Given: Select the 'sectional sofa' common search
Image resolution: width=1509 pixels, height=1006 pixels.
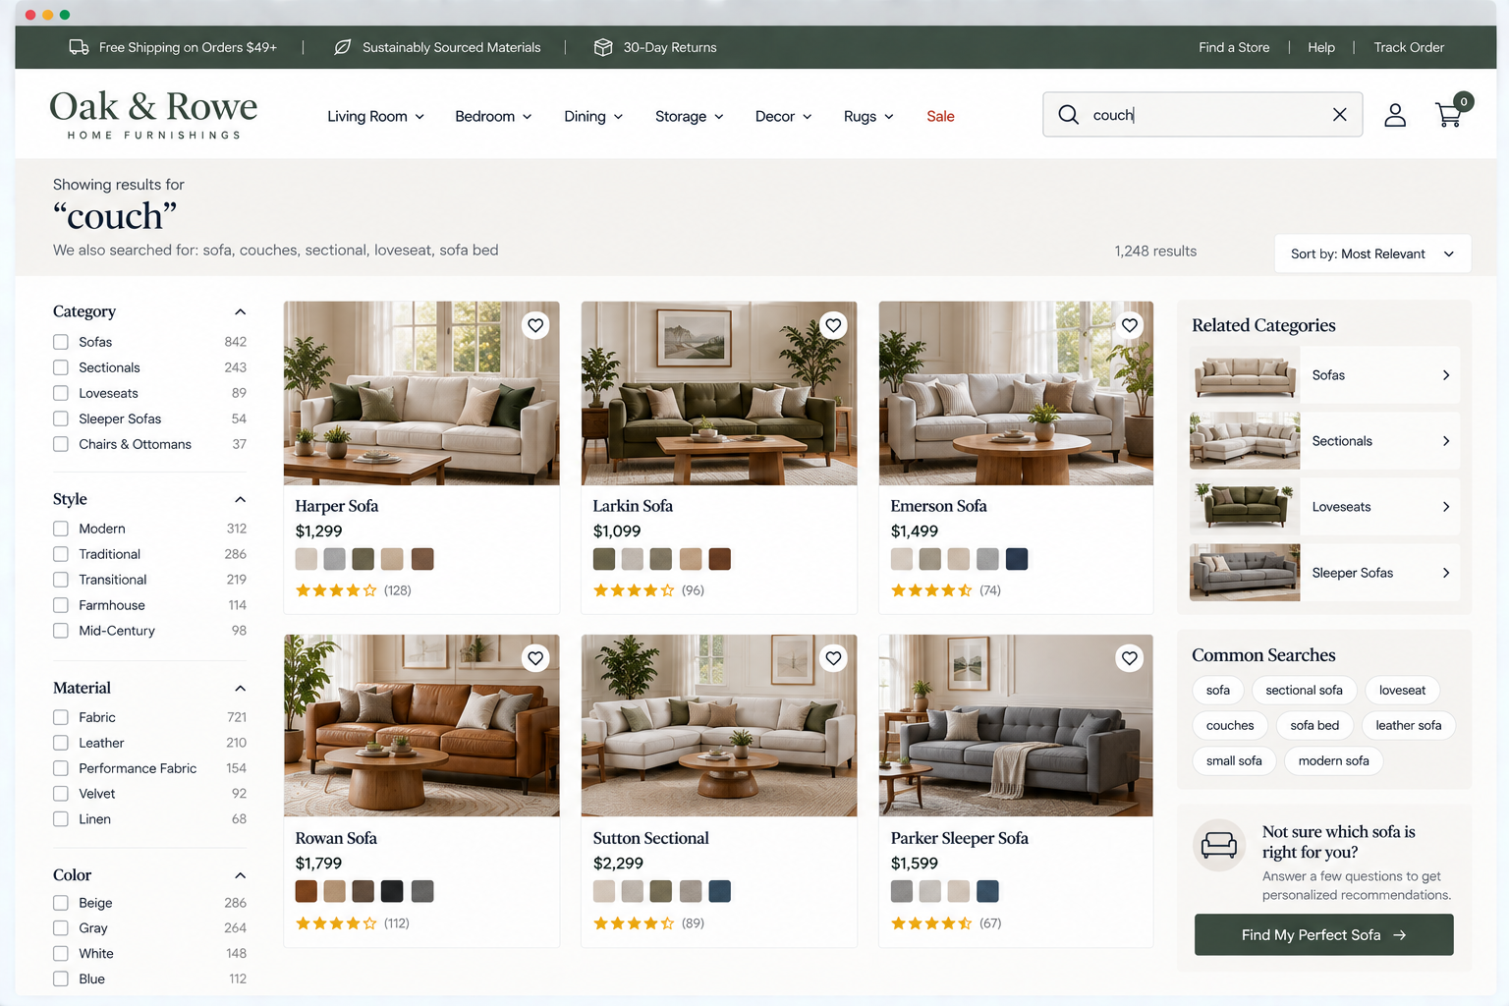Looking at the screenshot, I should [x=1304, y=691].
